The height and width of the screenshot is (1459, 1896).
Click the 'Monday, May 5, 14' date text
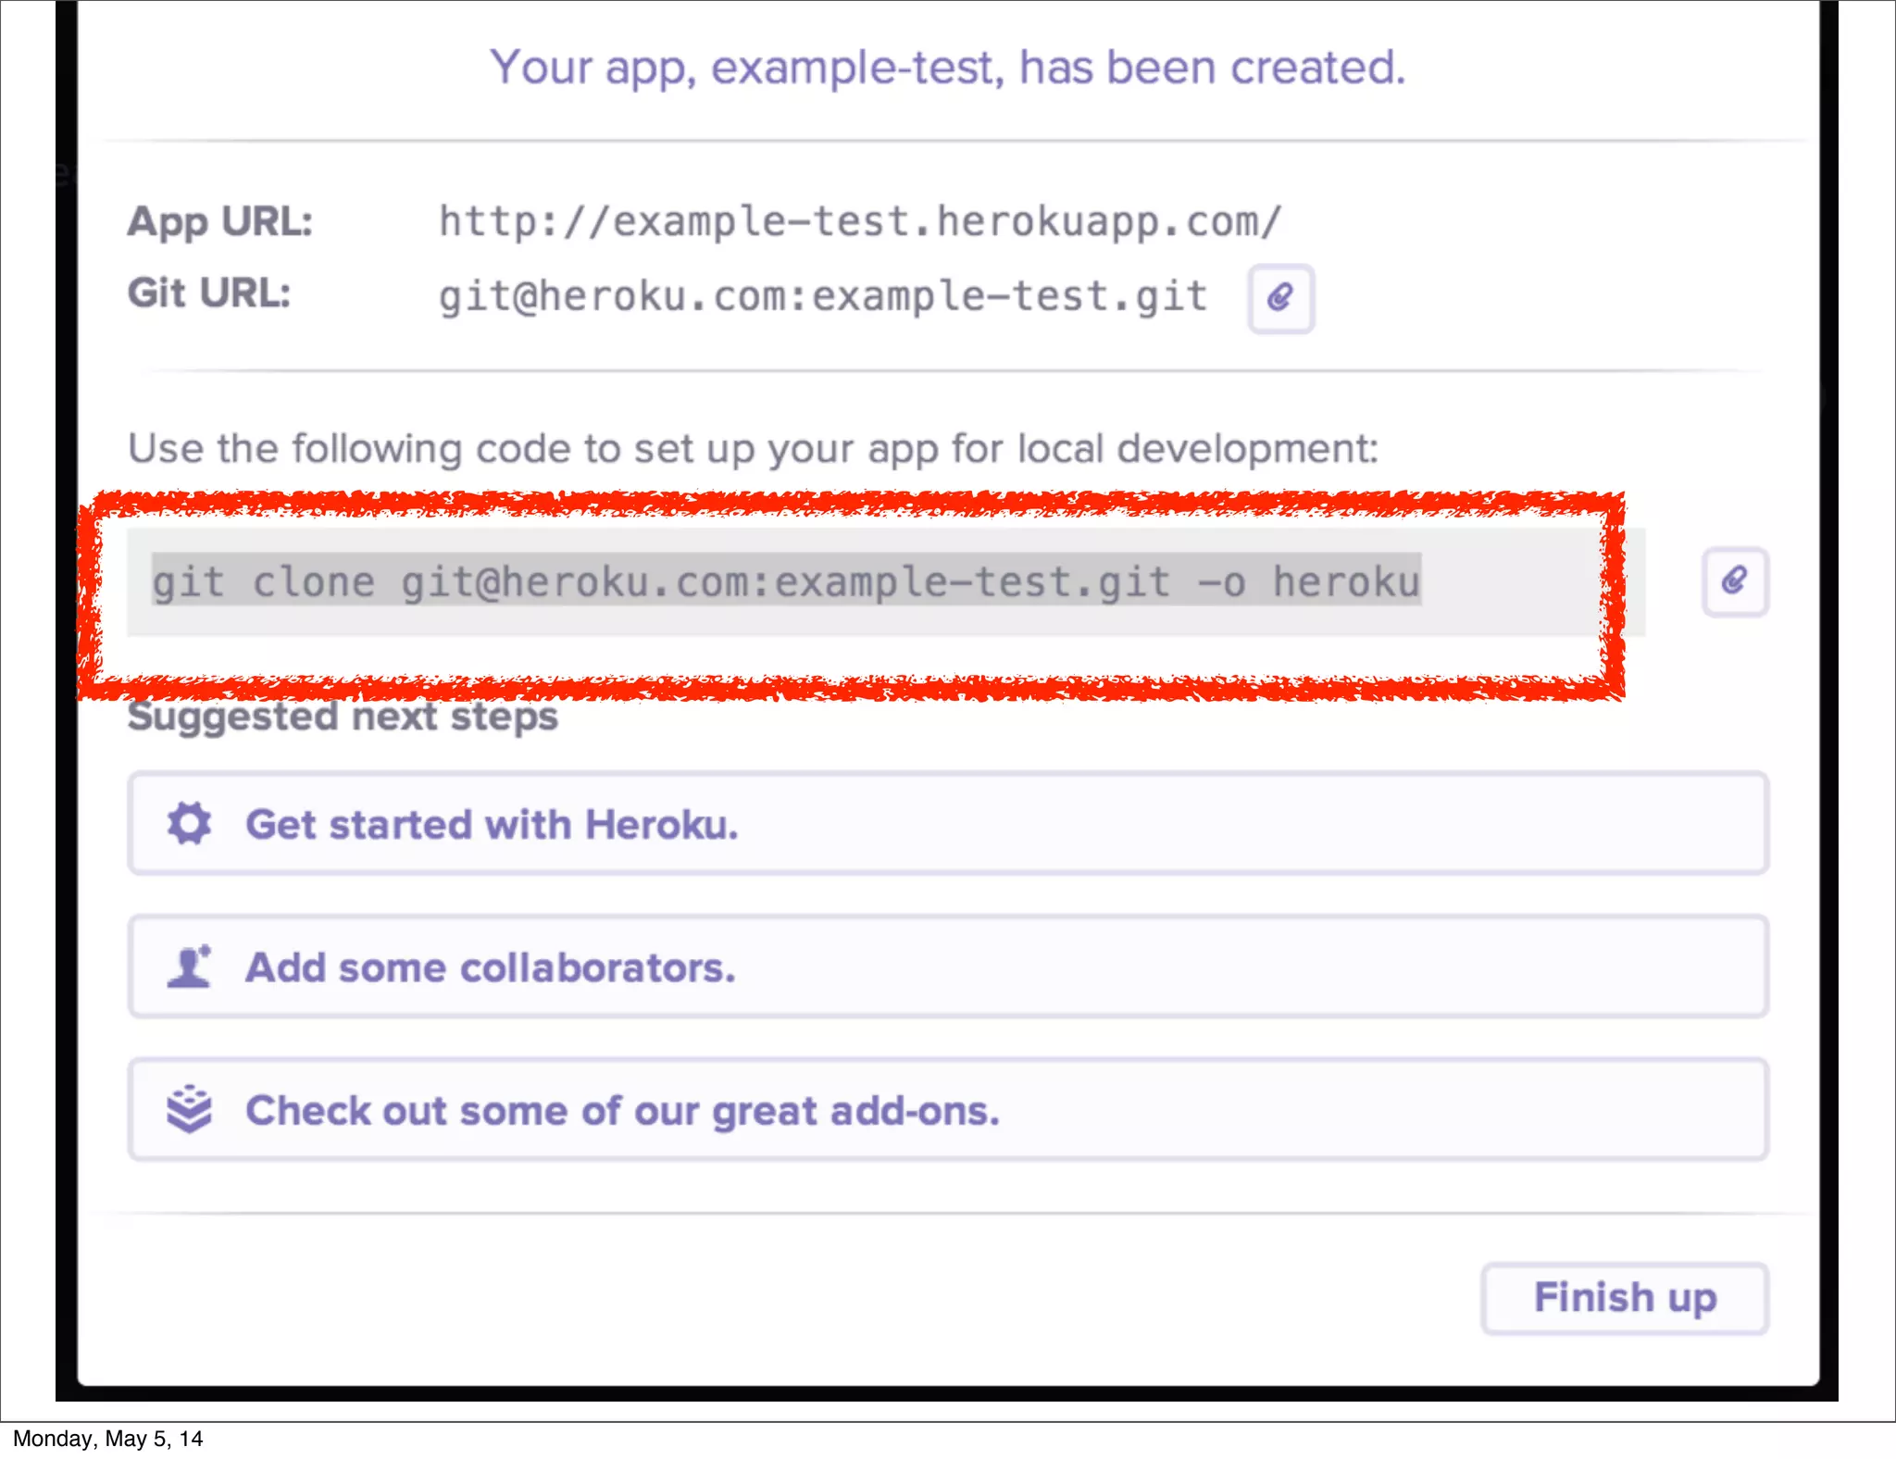tap(107, 1439)
